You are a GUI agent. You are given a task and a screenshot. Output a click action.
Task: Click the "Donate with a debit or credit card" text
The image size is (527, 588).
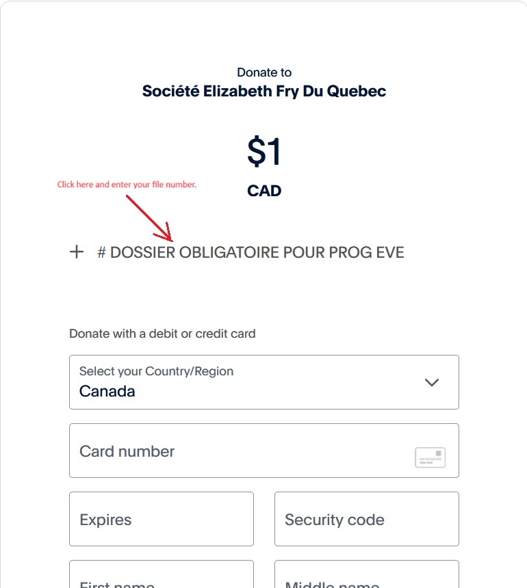tap(162, 334)
